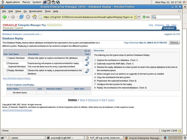Viewport: 187px width, 140px height.
Task: Click the Preferences link at top right
Action: coord(160,25)
